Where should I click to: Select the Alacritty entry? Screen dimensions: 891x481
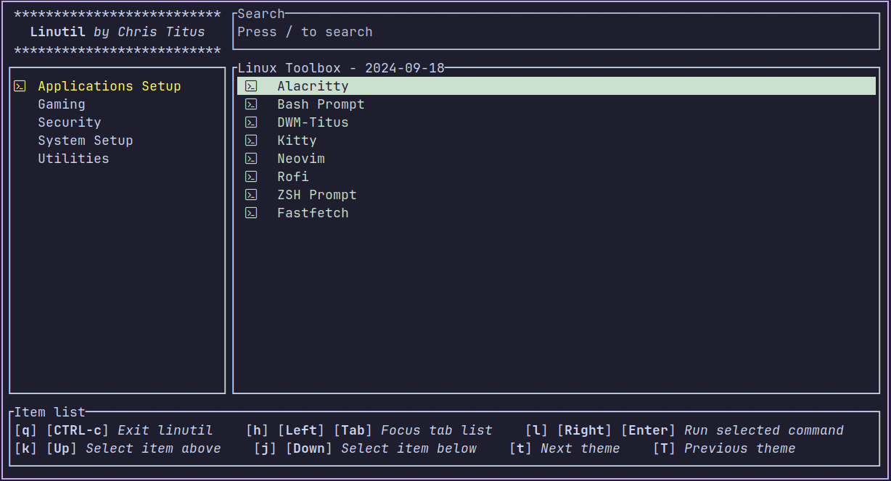[x=557, y=86]
